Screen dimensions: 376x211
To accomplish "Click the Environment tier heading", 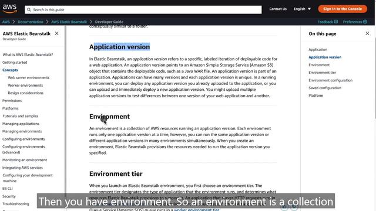I will (116, 173).
